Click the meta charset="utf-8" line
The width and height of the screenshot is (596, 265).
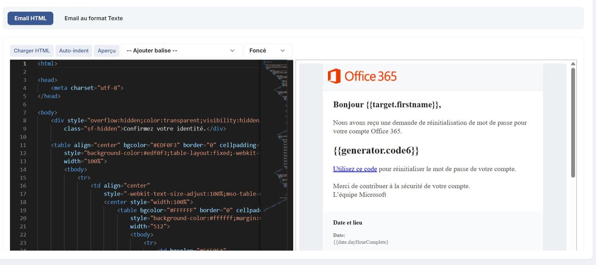click(x=87, y=88)
